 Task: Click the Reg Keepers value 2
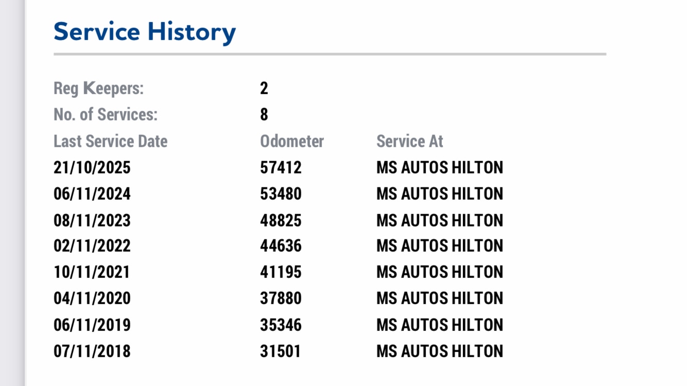[264, 89]
